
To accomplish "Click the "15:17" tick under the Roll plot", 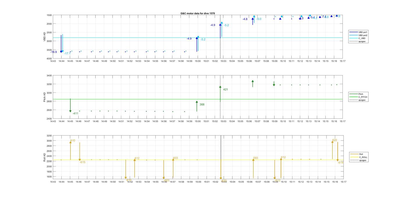I will pos(343,182).
